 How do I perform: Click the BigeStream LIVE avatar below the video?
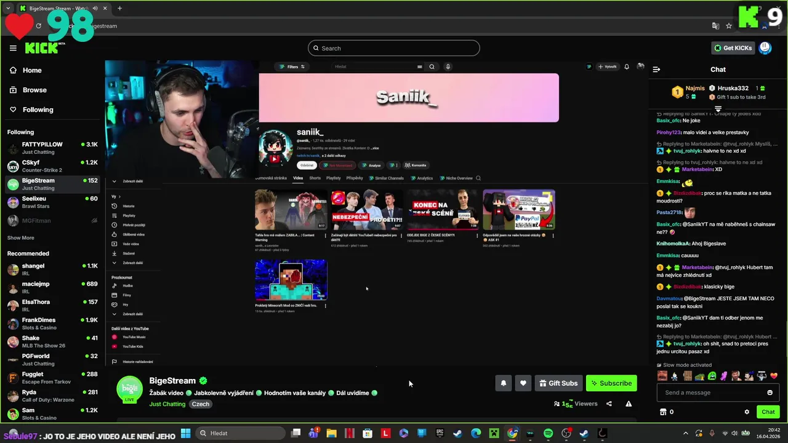click(129, 389)
